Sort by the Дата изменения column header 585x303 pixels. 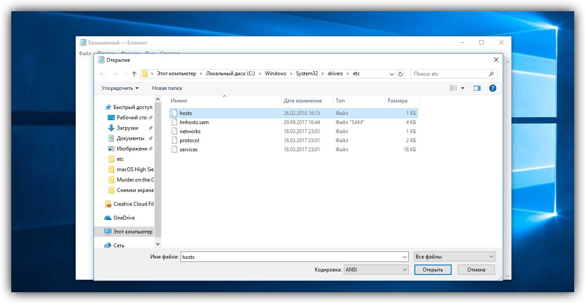click(303, 101)
